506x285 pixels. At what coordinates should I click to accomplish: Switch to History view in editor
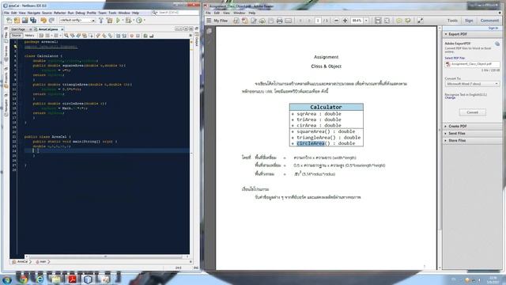29,36
